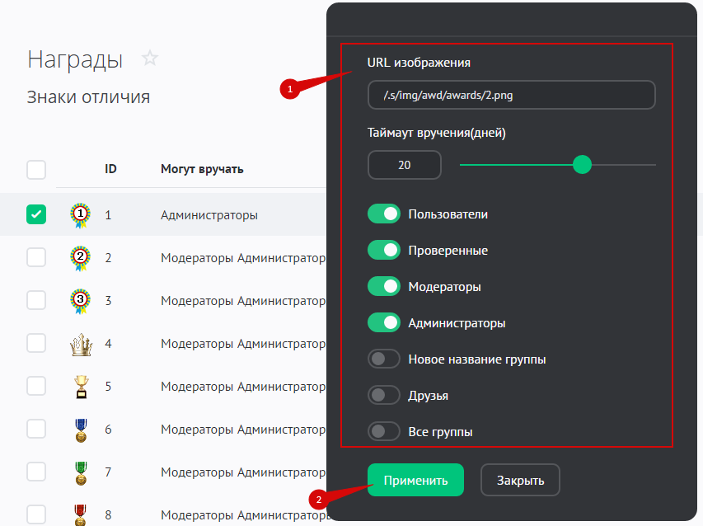Image resolution: width=703 pixels, height=526 pixels.
Task: Enable the Друзья group toggle
Action: point(384,396)
